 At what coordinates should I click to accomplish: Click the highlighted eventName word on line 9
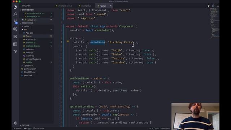pos(97,42)
